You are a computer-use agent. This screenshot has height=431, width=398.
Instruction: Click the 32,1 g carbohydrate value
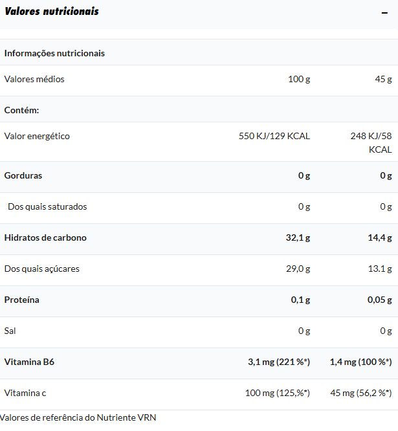click(298, 238)
